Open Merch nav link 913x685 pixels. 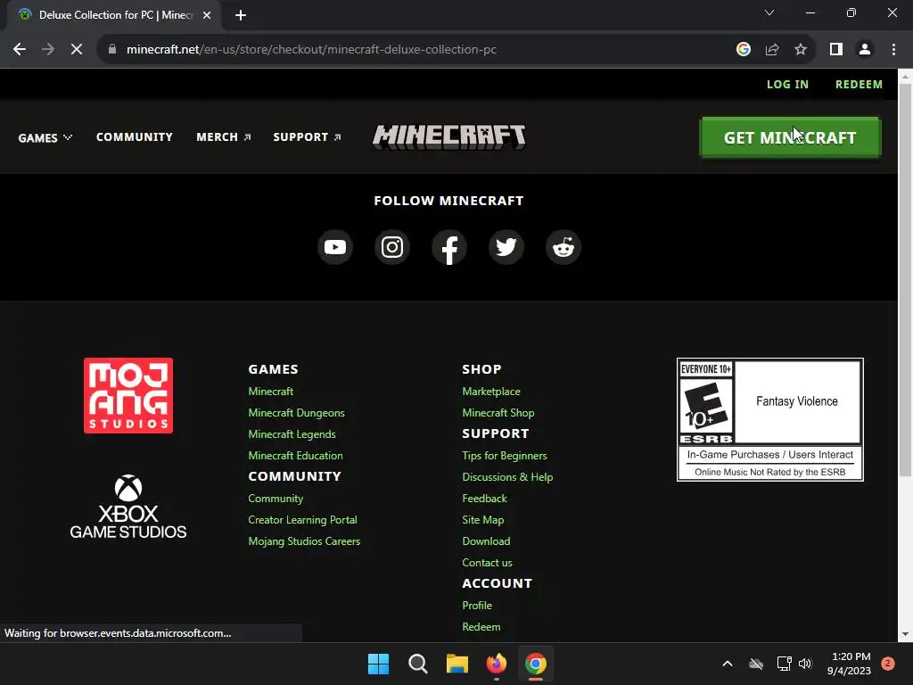(224, 136)
